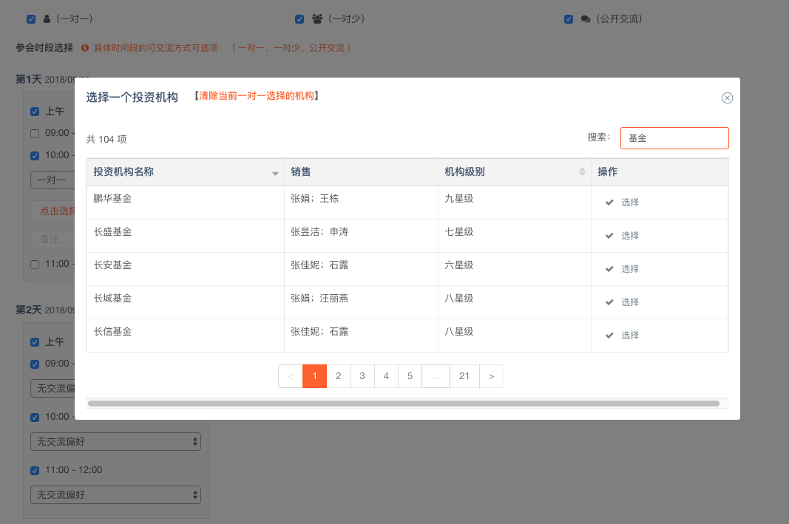Viewport: 789px width, 524px height.
Task: Sort by 投资机构名称 using the arrow
Action: (x=275, y=174)
